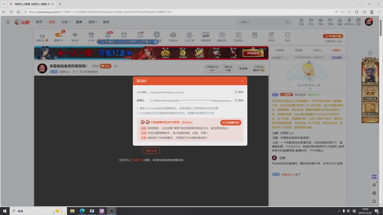This screenshot has height=215, width=383.
Task: Click the PC客户端 button
Action: point(333,36)
